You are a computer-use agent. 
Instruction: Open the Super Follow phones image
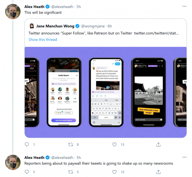105,92
